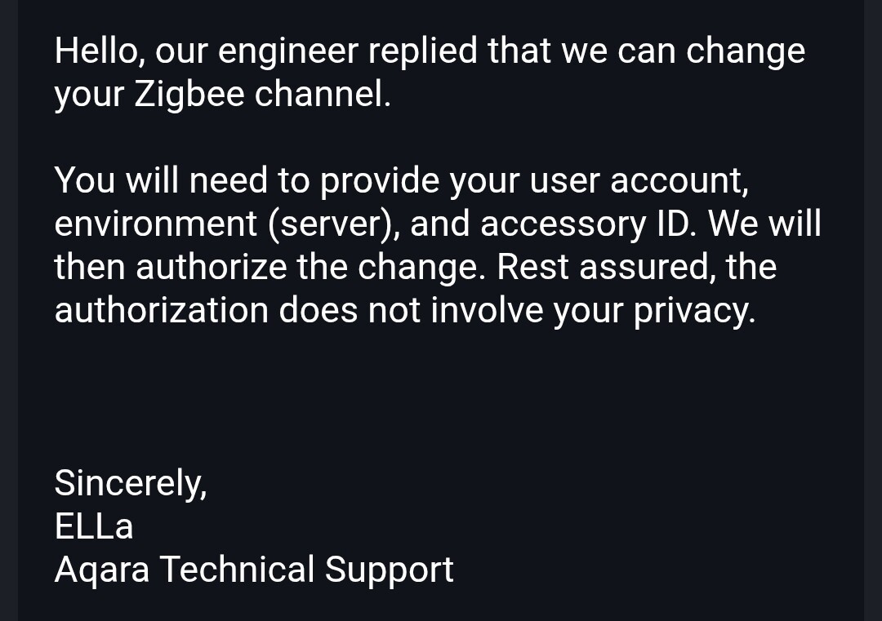
Task: Click the signature name "ELLa"
Action: tap(93, 526)
